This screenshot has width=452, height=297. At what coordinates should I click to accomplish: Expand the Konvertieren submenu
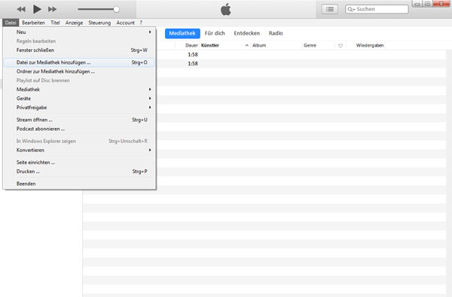(x=79, y=150)
